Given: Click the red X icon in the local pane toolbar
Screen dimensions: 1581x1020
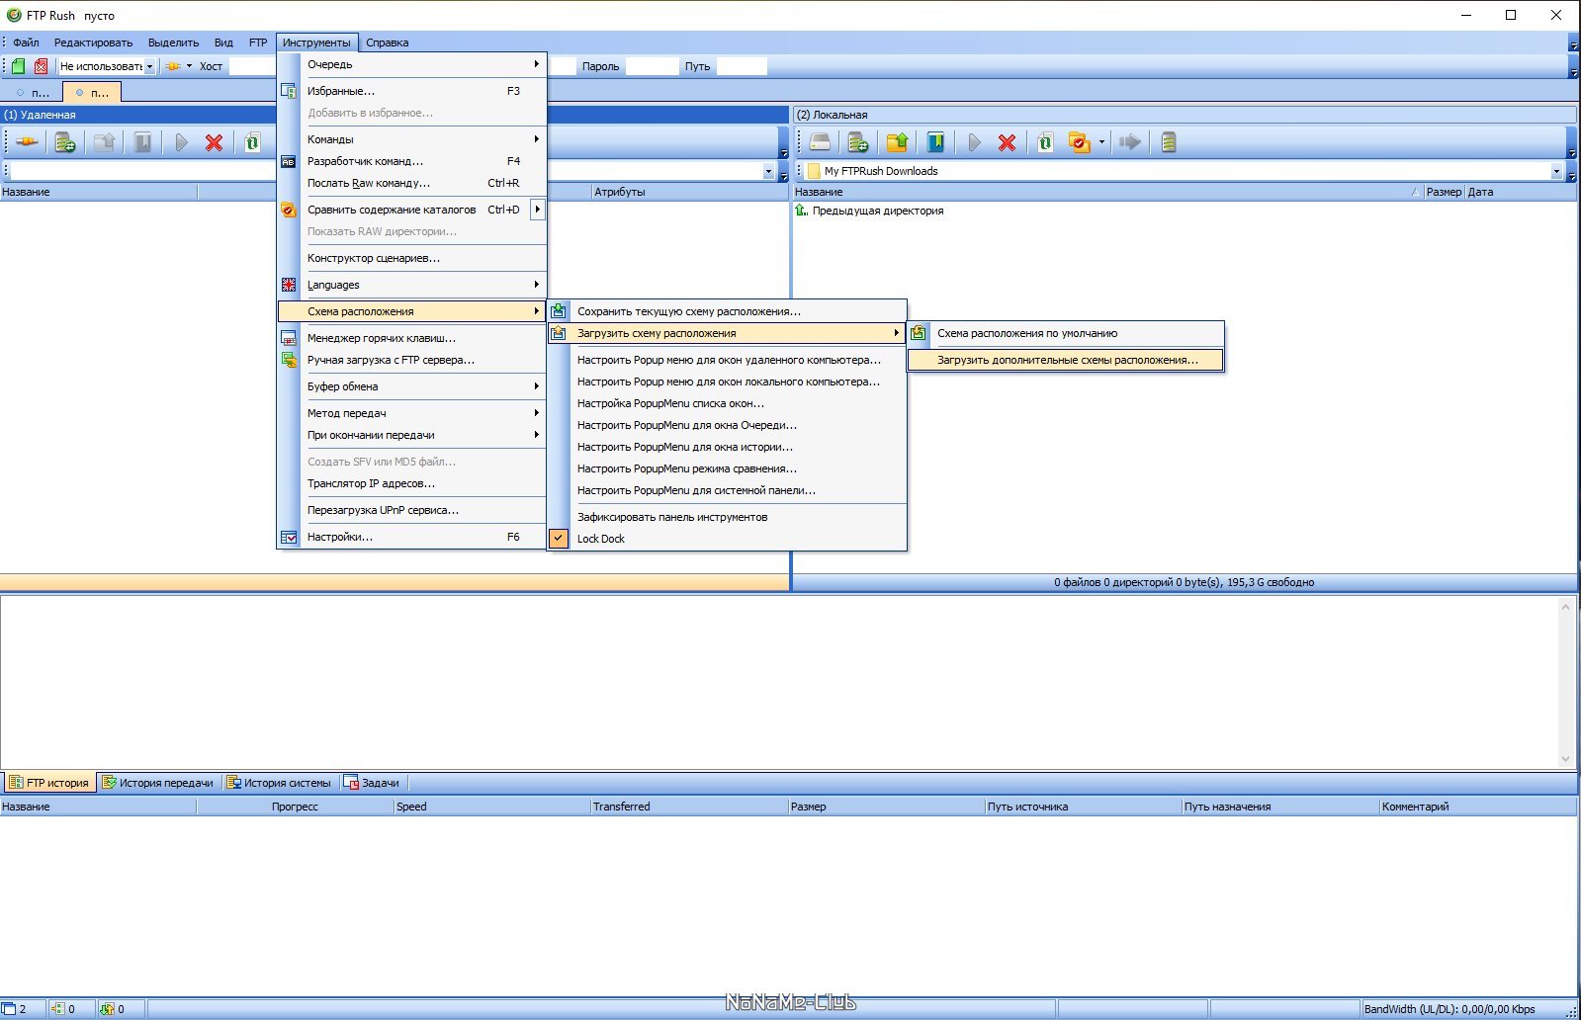Looking at the screenshot, I should point(1007,142).
